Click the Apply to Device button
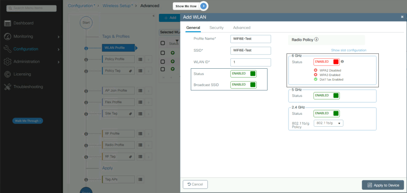Image resolution: width=407 pixels, height=193 pixels. 382,185
